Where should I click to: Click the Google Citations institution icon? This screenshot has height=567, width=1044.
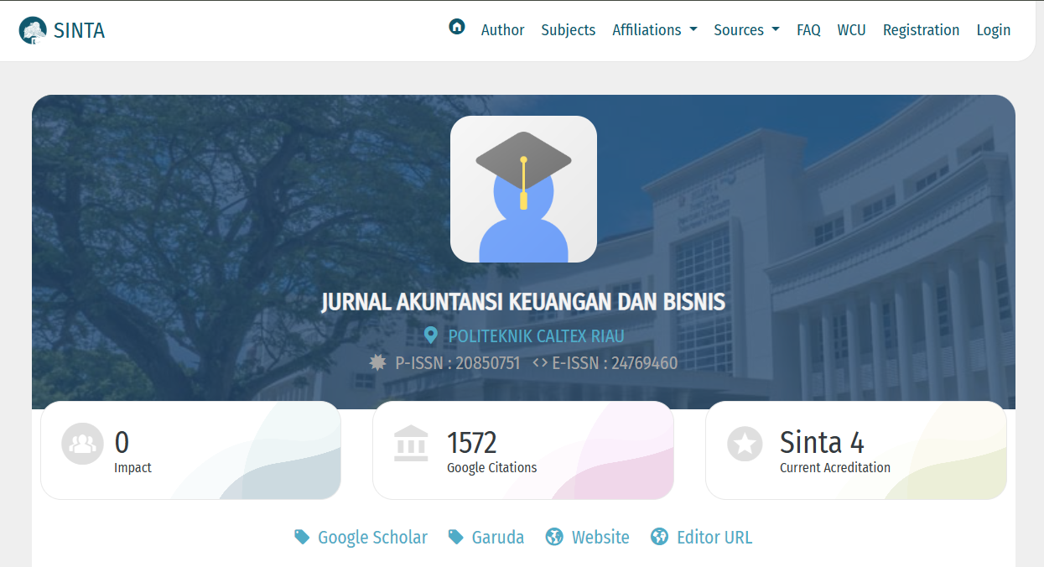pyautogui.click(x=411, y=444)
